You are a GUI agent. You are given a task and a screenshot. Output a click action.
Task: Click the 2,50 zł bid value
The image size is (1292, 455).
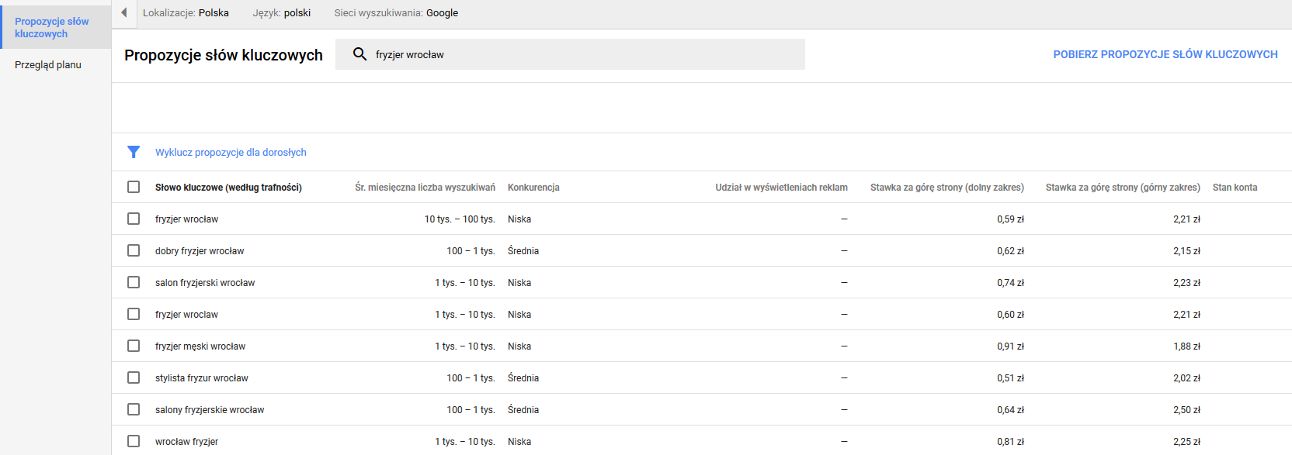coord(1186,409)
